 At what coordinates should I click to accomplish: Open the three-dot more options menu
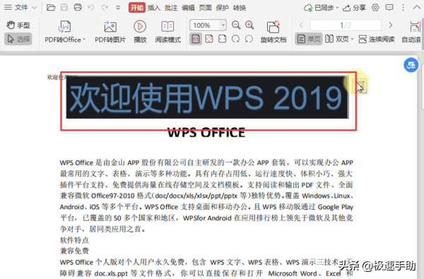click(x=403, y=8)
